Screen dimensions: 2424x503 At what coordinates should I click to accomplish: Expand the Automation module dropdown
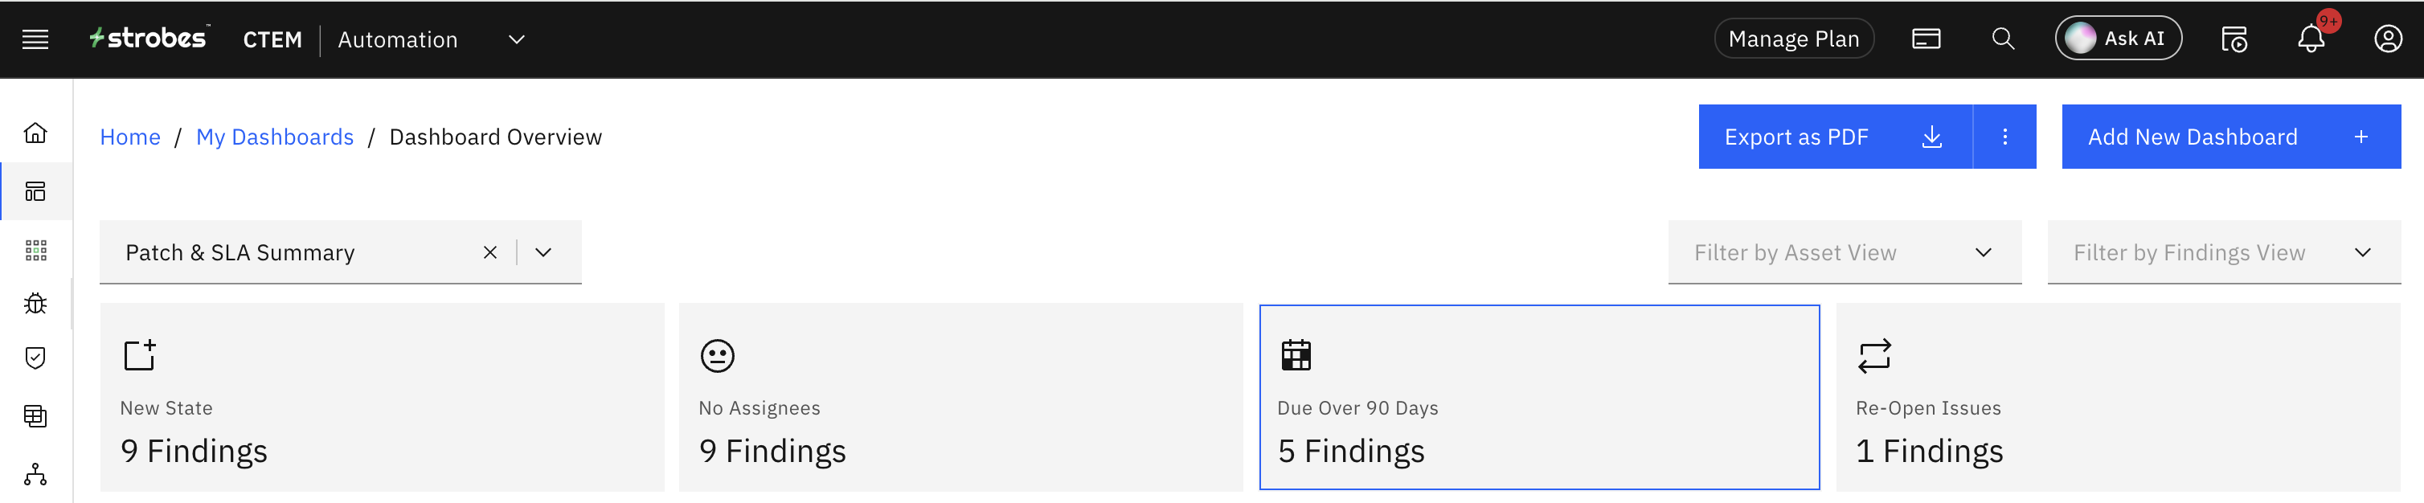516,39
